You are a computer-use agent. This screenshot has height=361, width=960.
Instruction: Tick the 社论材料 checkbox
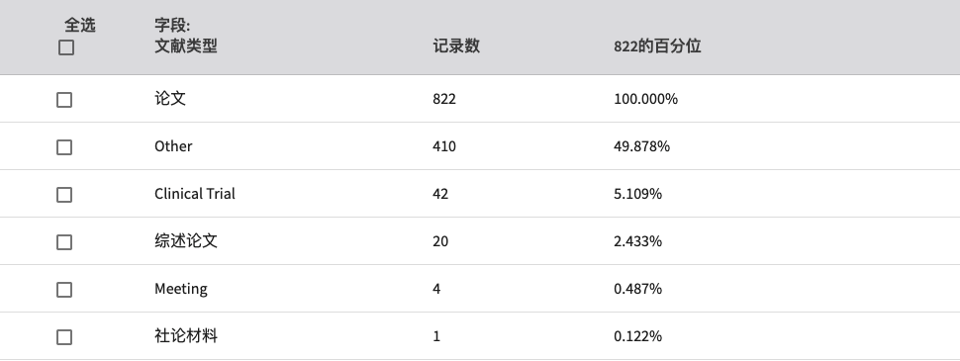click(x=64, y=337)
